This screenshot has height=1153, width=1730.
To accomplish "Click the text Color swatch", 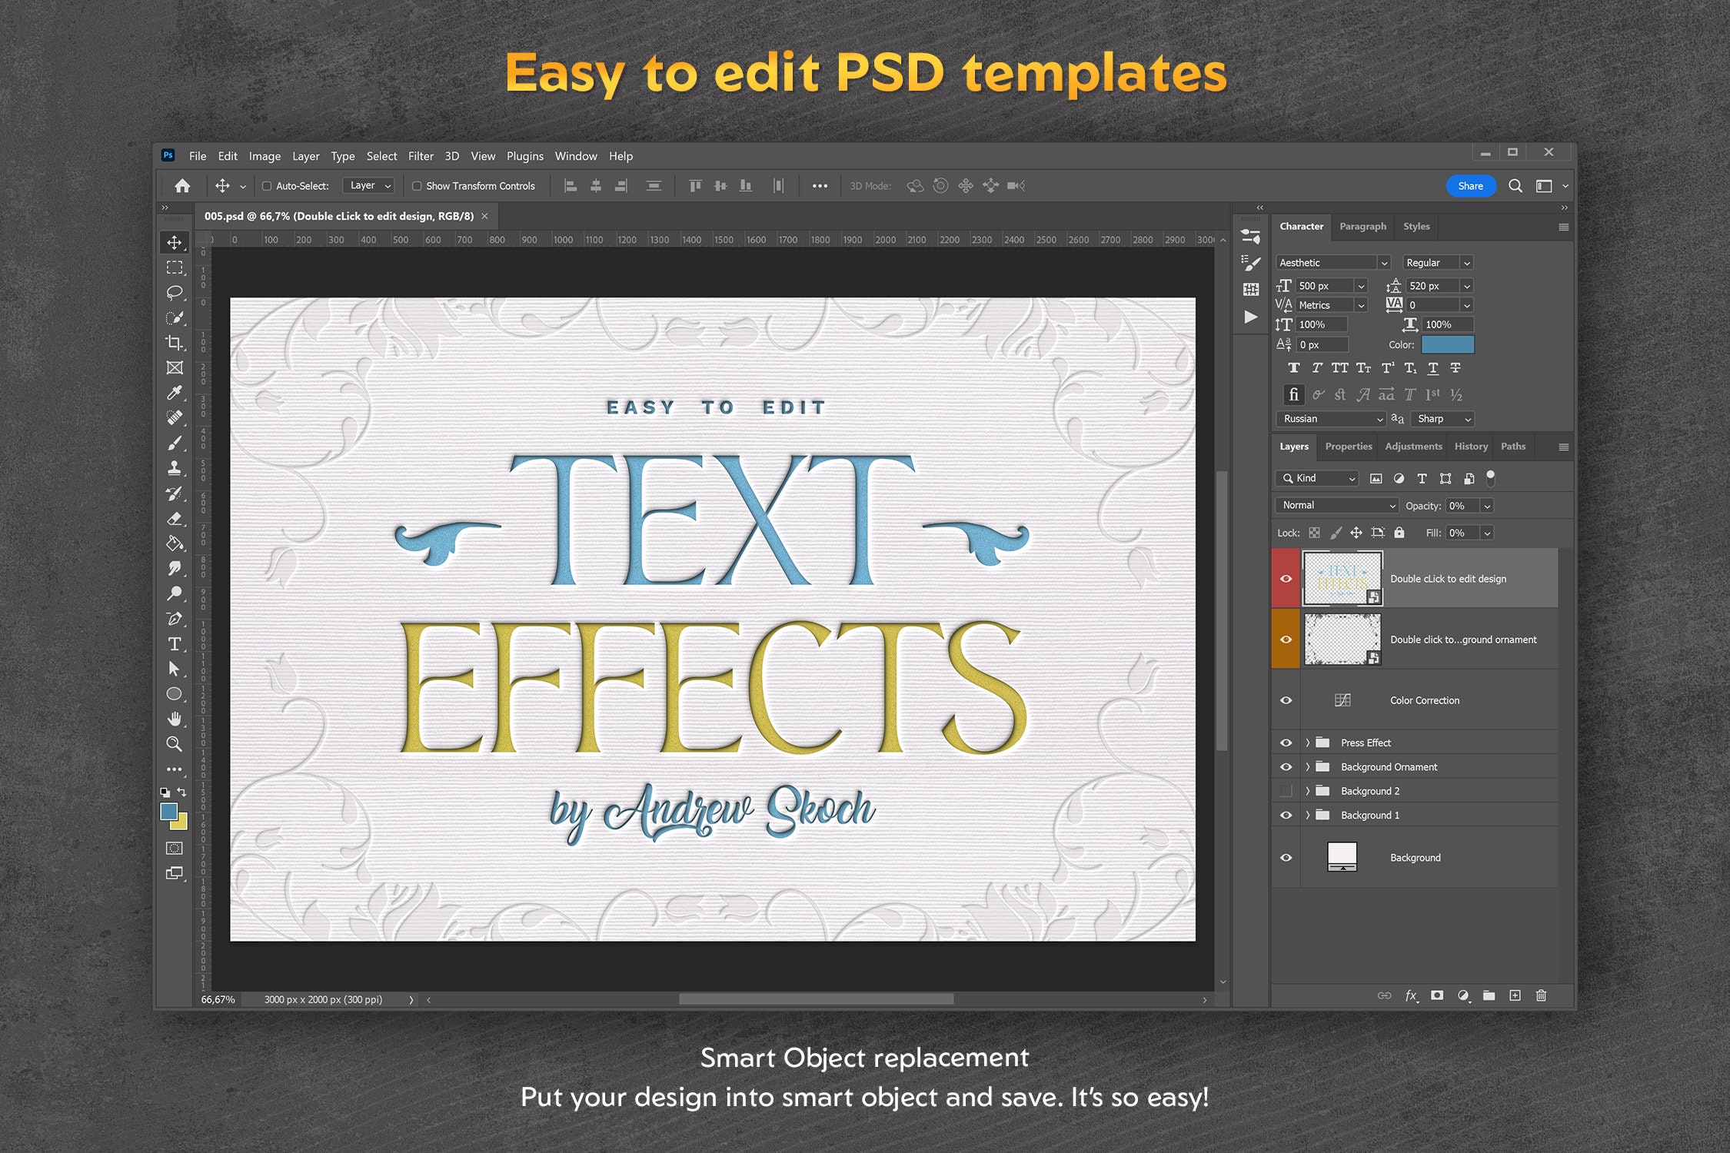I will (1448, 344).
